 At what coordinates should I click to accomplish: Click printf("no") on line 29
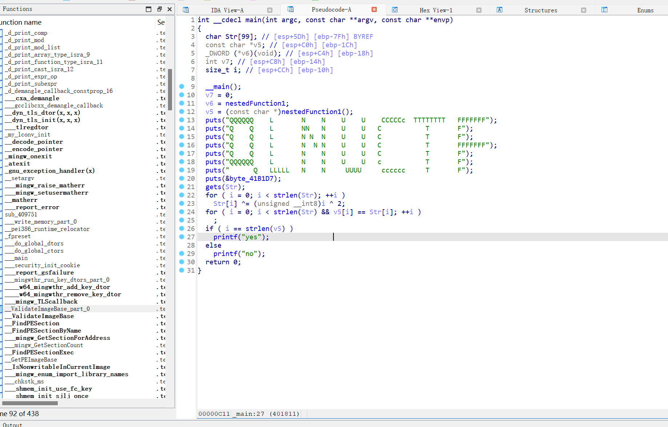point(239,253)
